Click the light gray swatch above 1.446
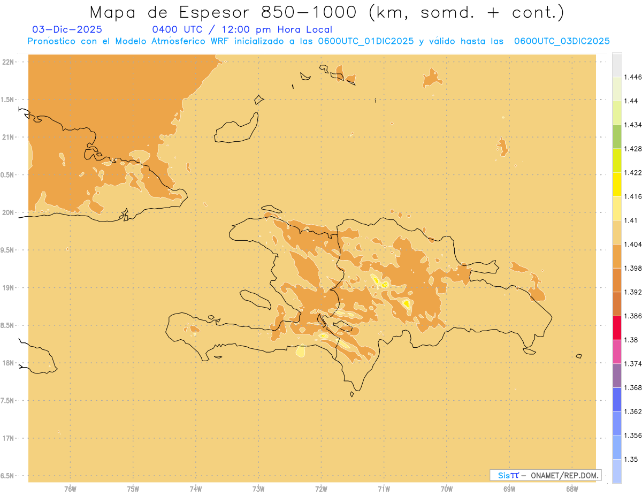Viewport: 642px width, 496px height. 617,65
